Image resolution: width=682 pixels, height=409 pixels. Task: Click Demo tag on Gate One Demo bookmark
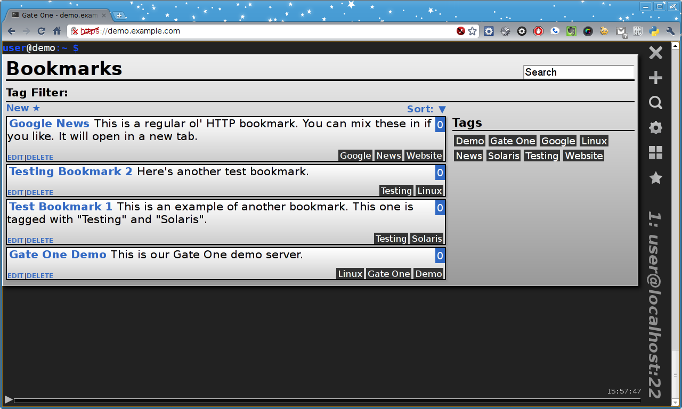pyautogui.click(x=429, y=274)
